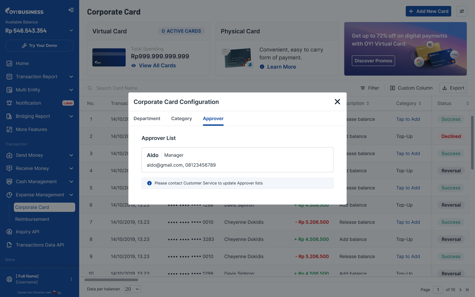Screen dimensions: 475x297
Task: Expand the Send Money submenu
Action: click(x=71, y=155)
